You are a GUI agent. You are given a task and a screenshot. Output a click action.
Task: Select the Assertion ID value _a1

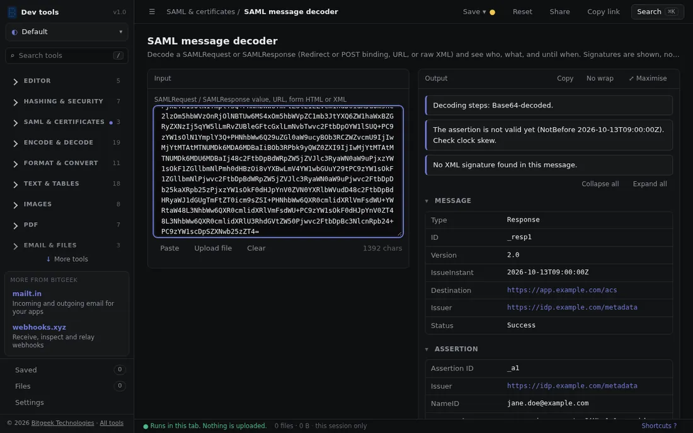[x=513, y=368]
